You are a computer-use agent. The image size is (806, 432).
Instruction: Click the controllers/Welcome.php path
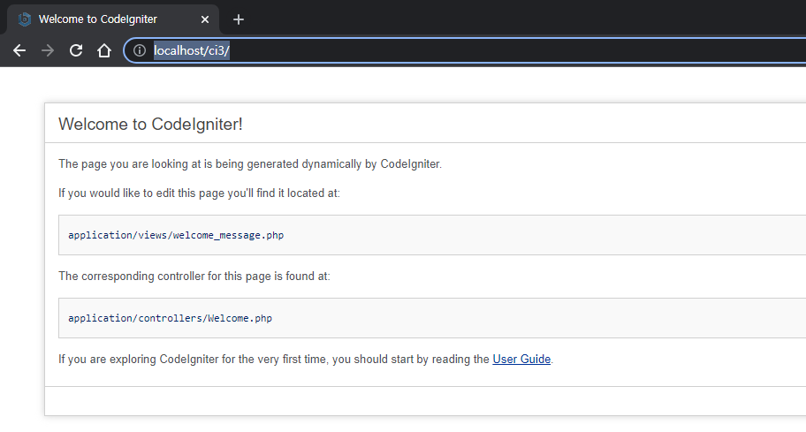[x=171, y=318]
